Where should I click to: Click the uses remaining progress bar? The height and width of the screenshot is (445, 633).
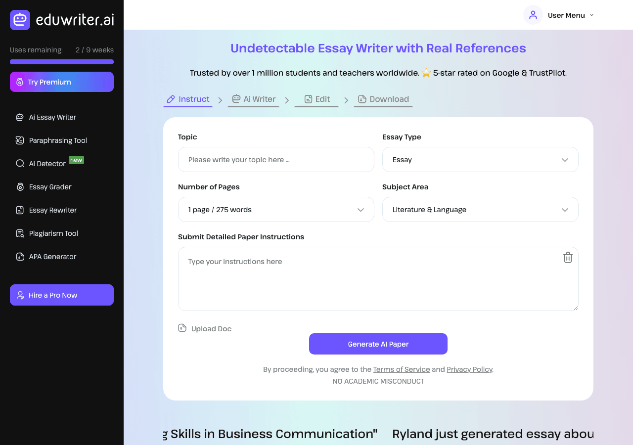coord(62,62)
